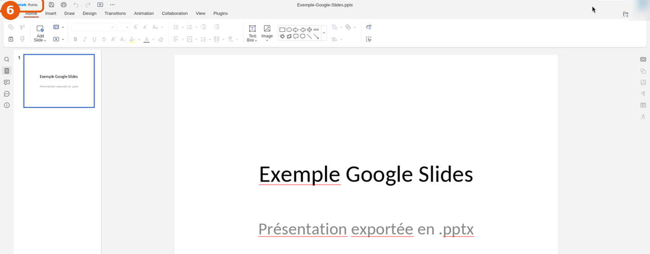Click the font color swatch button

(x=146, y=39)
